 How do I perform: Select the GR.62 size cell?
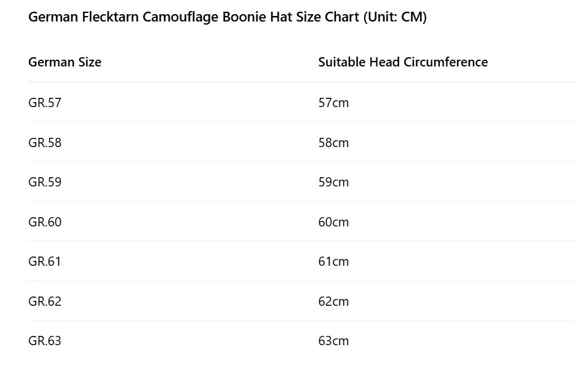(x=45, y=301)
